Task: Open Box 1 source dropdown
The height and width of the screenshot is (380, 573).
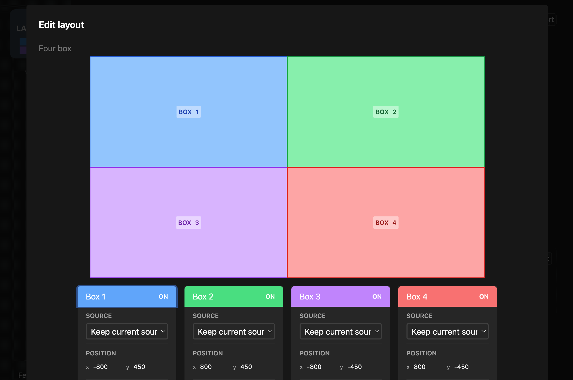Action: point(127,332)
